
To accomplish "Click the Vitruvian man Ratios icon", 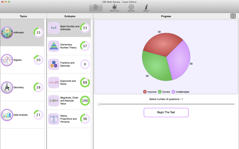I will coord(54,119).
